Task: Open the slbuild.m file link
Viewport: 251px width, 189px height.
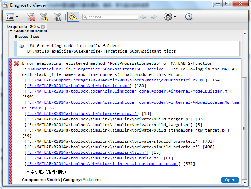Action: click(x=93, y=158)
